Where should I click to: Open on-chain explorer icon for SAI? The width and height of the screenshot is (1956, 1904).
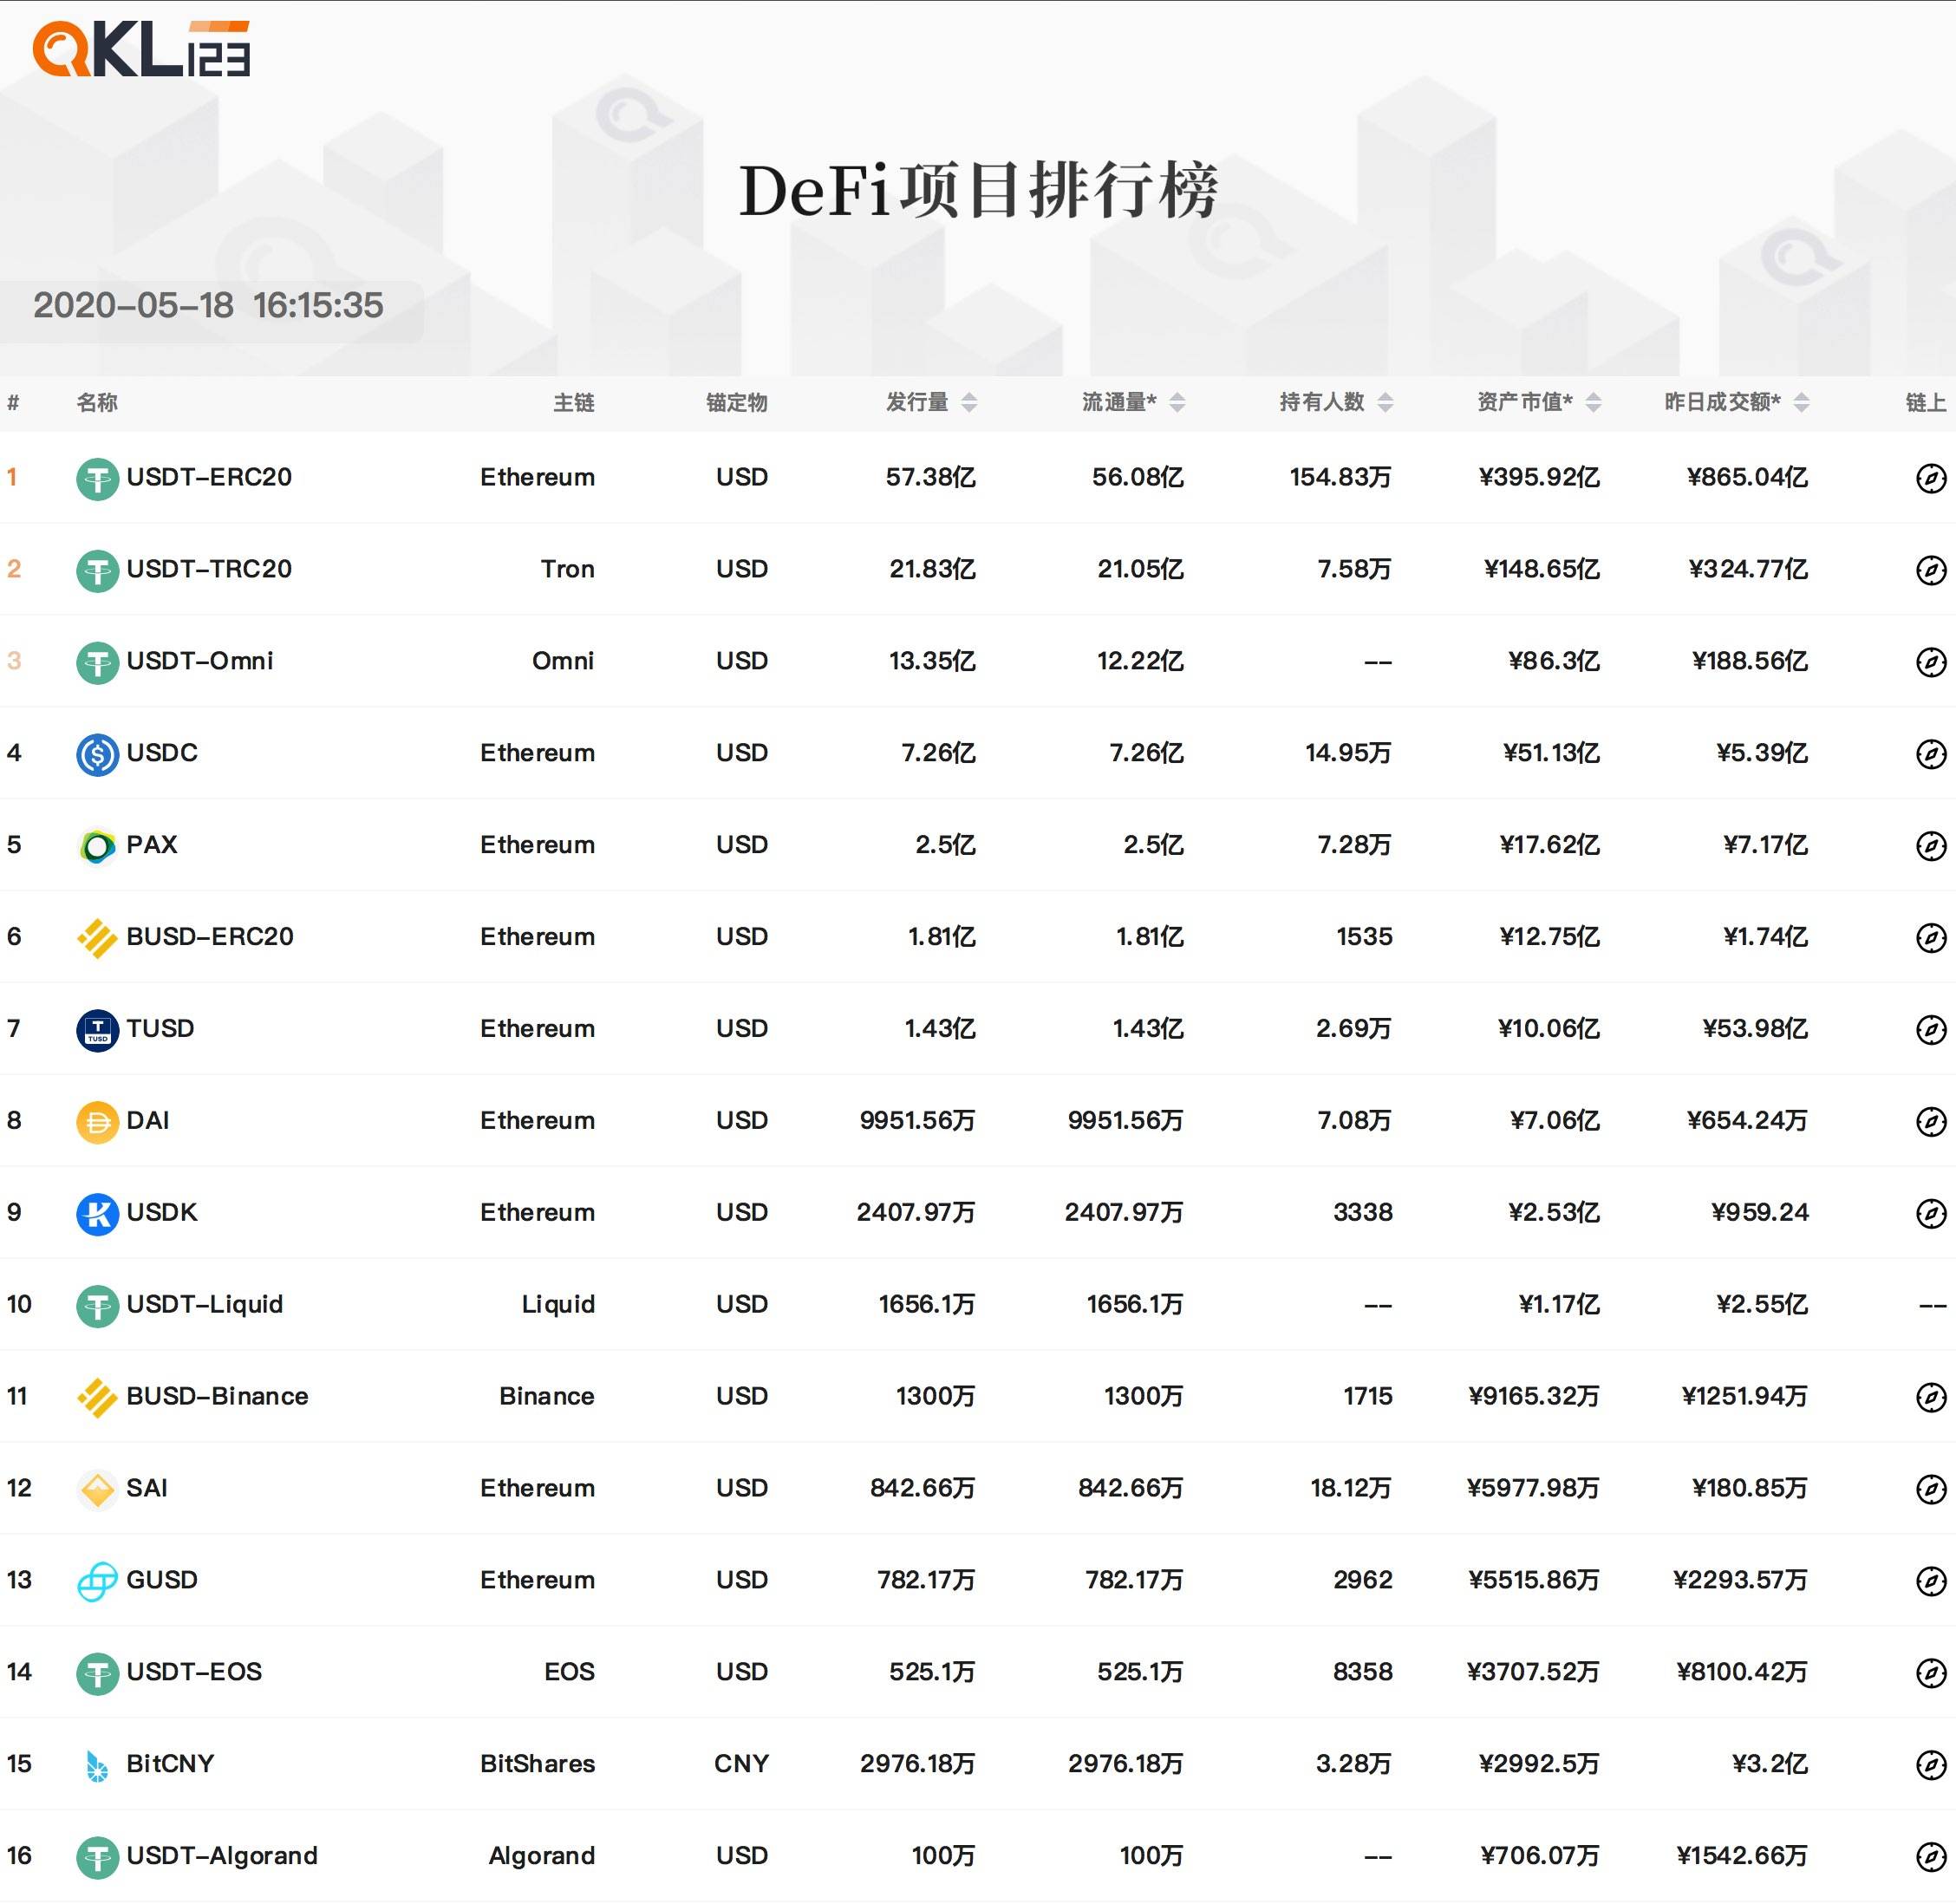point(1930,1489)
